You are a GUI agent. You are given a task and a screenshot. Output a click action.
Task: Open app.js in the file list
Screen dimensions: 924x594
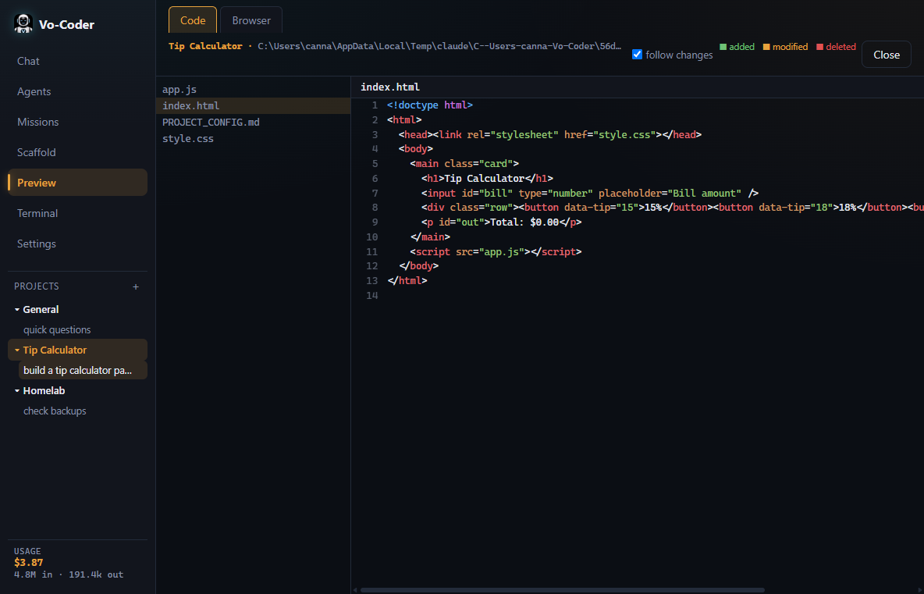(253, 90)
